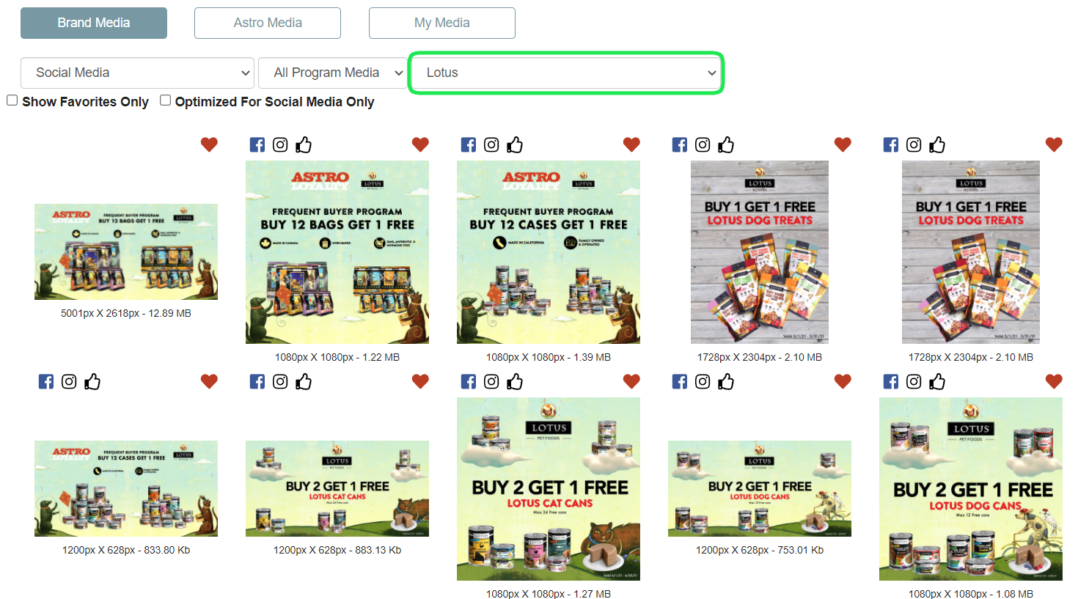This screenshot has height=599, width=1089.
Task: Switch to My Media tab
Action: 442,23
